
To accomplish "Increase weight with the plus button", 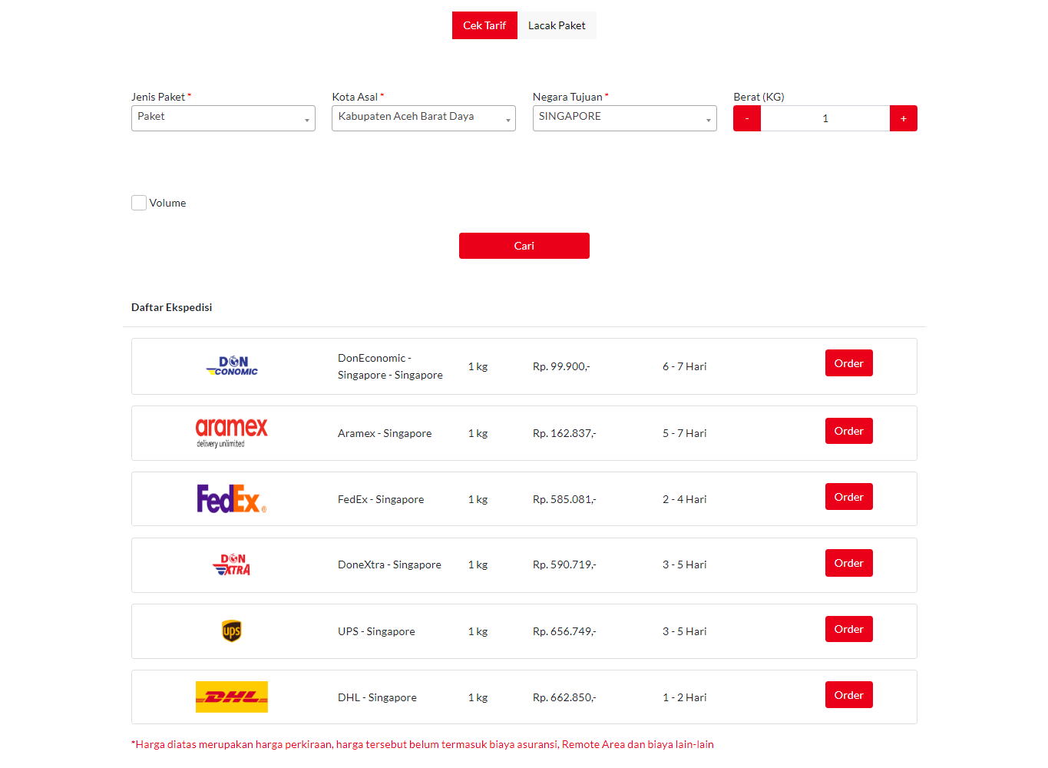I will point(903,118).
